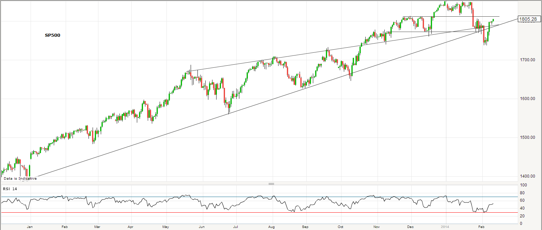Select the Jul marker on time axis
Viewport: 542px width, 230px height.
236,227
